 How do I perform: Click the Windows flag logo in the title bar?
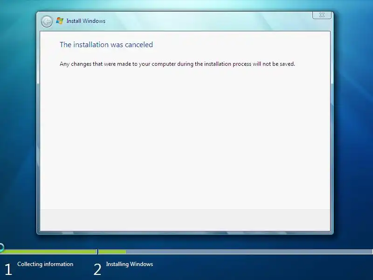click(x=60, y=21)
